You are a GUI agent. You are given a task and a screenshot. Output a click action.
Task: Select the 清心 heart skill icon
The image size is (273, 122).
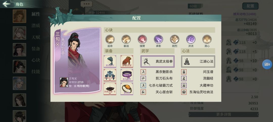tap(207, 39)
